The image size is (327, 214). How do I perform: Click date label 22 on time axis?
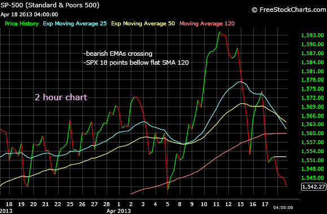pos(58,204)
